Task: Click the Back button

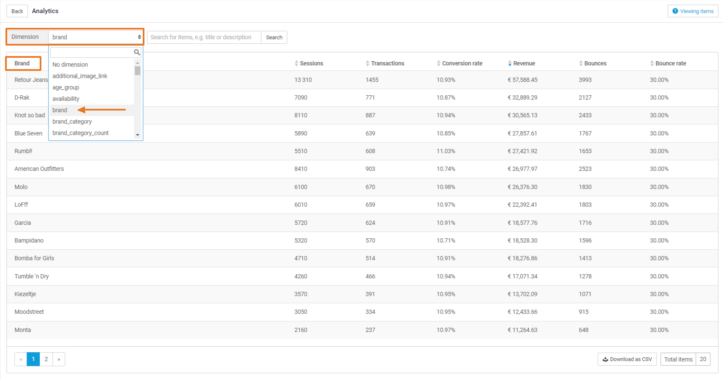Action: tap(17, 11)
